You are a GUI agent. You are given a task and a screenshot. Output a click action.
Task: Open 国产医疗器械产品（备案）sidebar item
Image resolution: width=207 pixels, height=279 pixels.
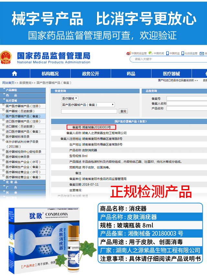[x=23, y=116]
